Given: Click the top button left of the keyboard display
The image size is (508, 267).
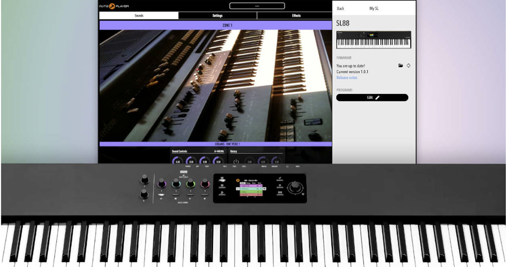Looking at the screenshot, I should click(222, 179).
